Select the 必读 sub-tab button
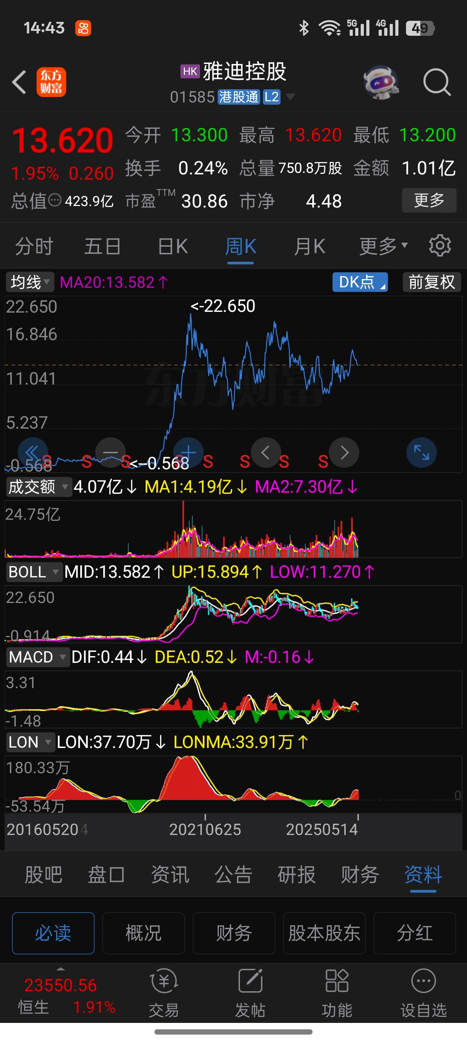This screenshot has width=467, height=1044. click(x=53, y=933)
